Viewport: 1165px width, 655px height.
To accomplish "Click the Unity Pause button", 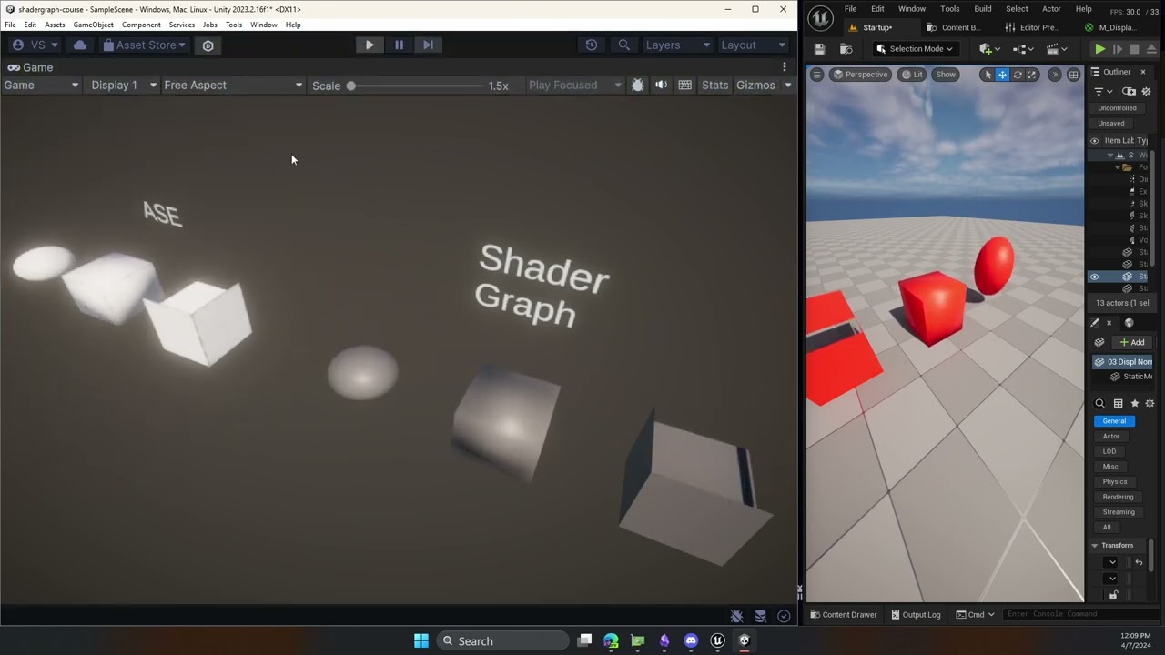I will click(x=399, y=45).
